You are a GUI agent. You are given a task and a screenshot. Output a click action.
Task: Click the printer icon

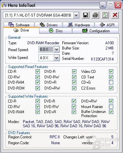tap(95, 15)
